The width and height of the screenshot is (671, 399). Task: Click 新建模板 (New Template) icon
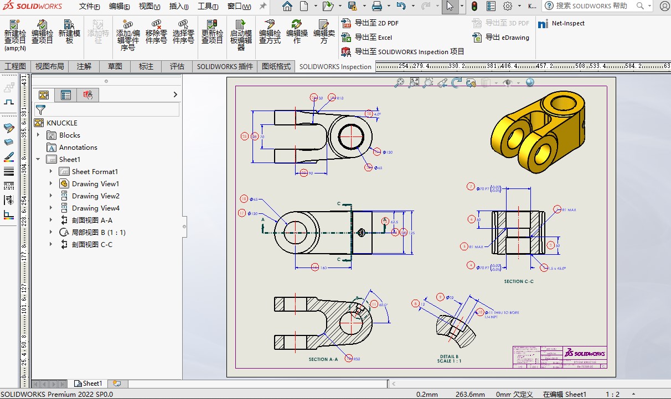[69, 24]
